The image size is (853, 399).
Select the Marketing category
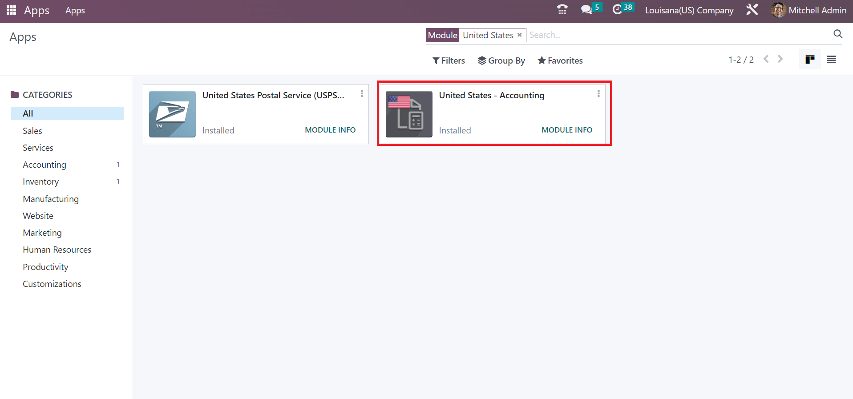coord(67,233)
